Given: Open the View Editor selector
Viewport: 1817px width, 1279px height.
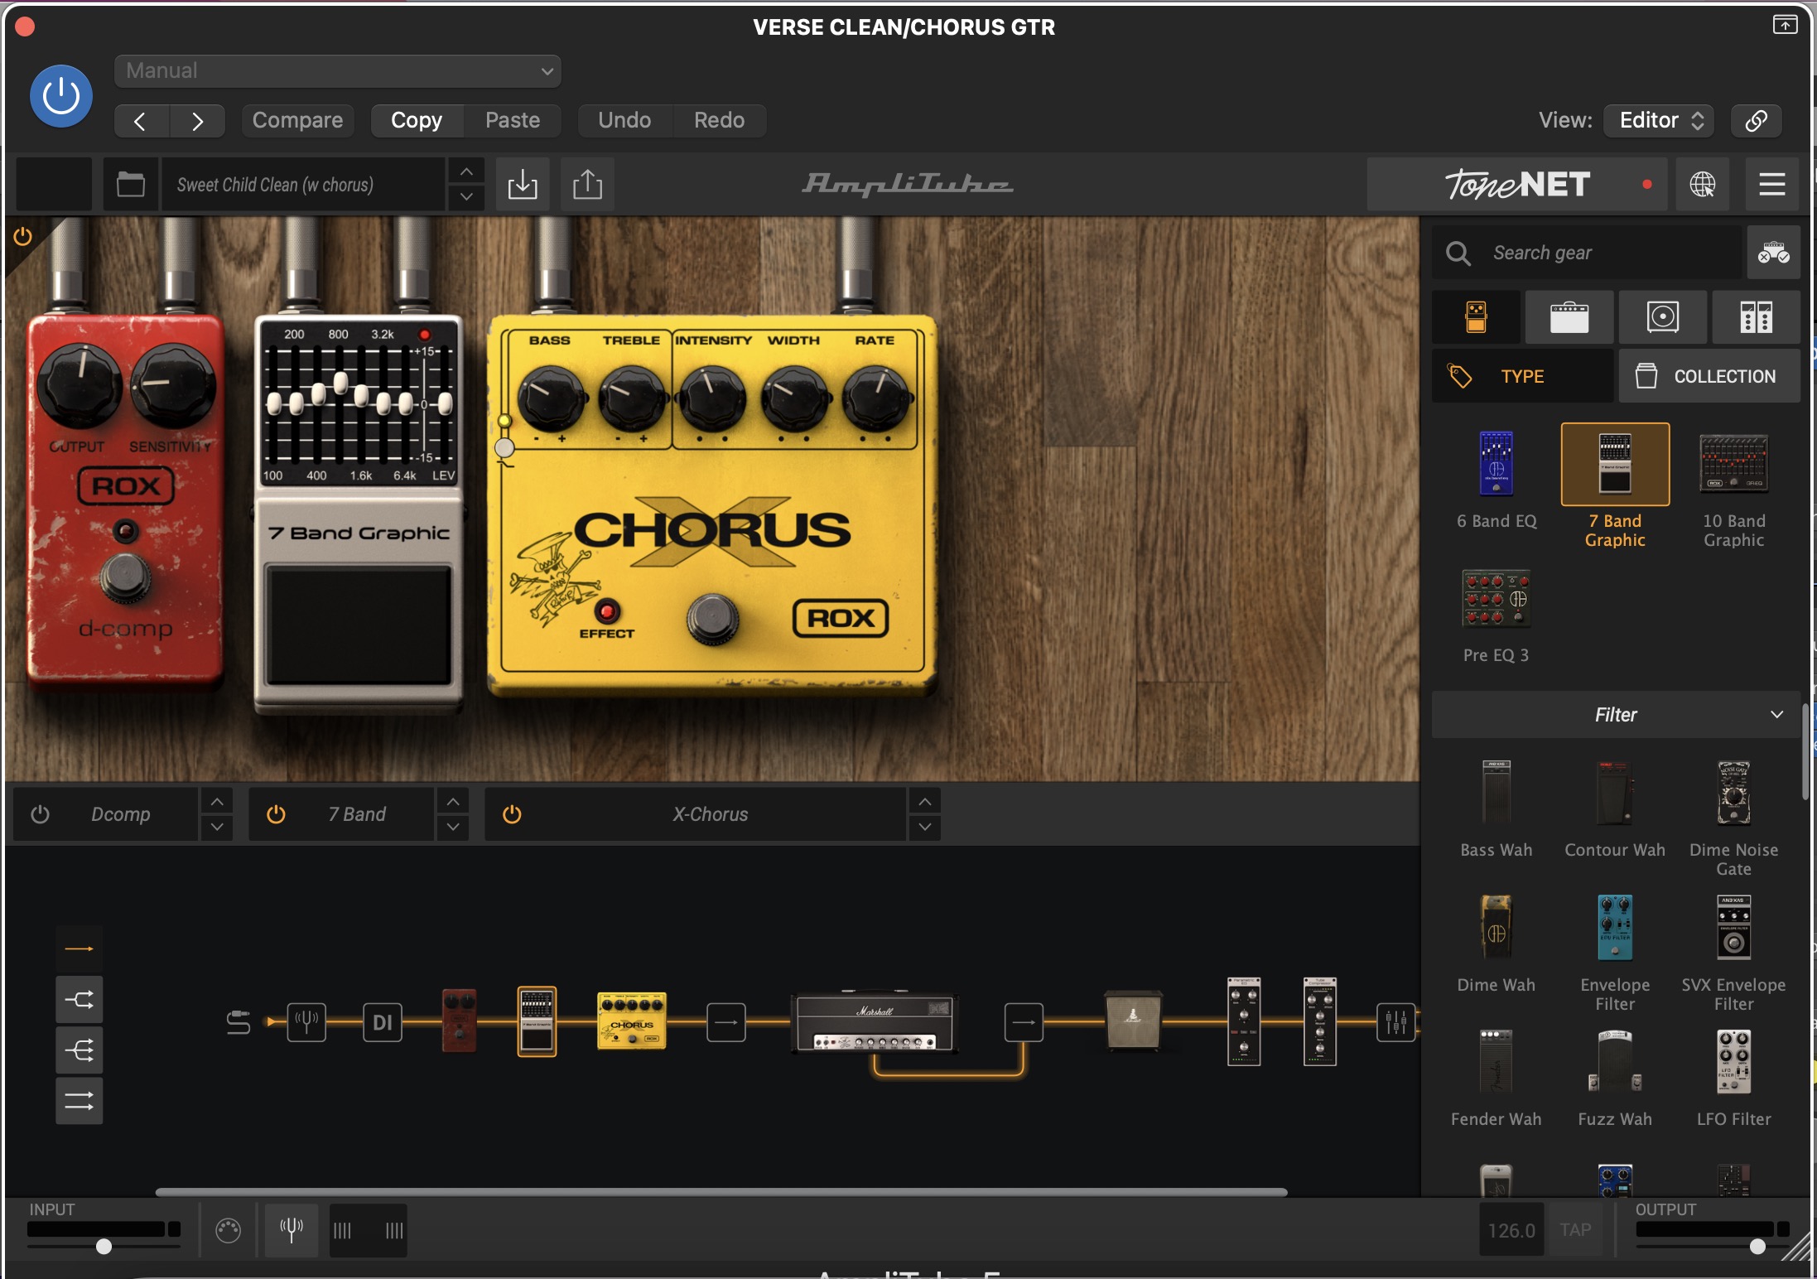Looking at the screenshot, I should coord(1659,121).
